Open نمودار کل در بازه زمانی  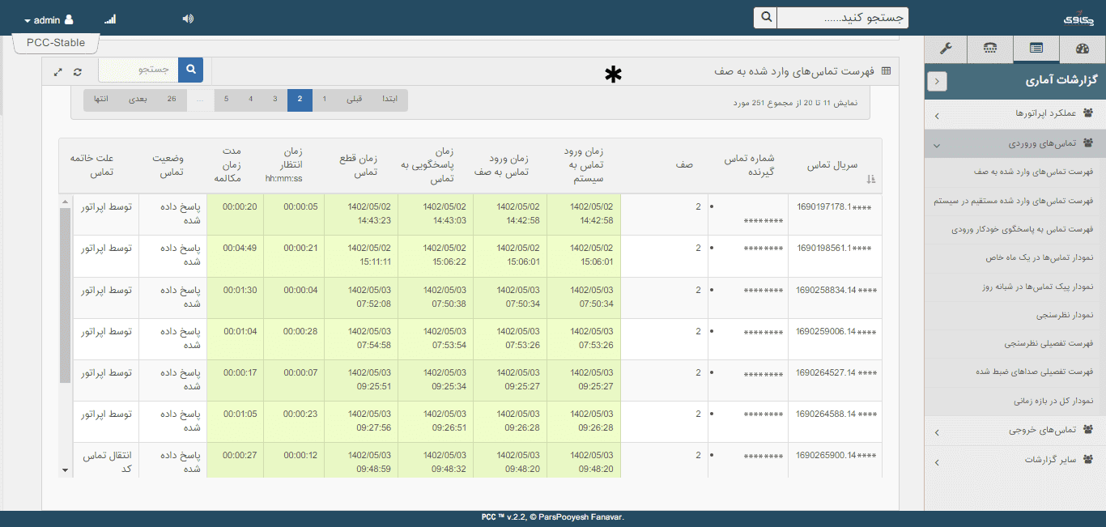(x=1053, y=401)
